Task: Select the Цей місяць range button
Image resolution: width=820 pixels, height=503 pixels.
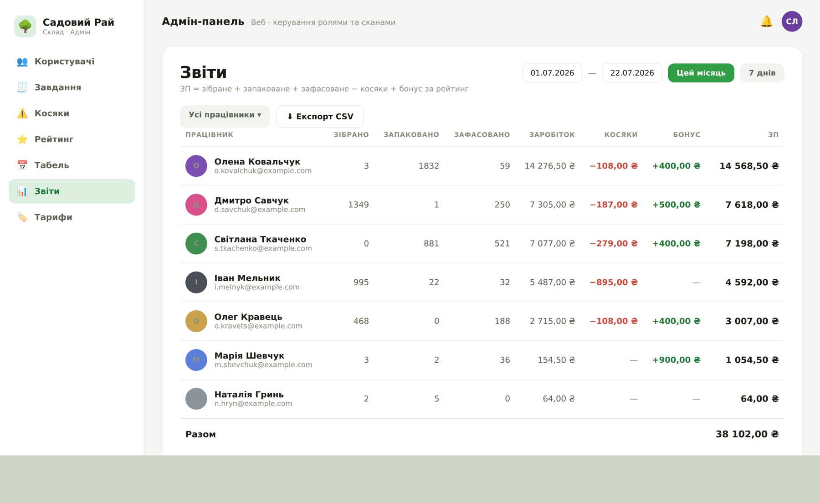Action: pyautogui.click(x=701, y=73)
